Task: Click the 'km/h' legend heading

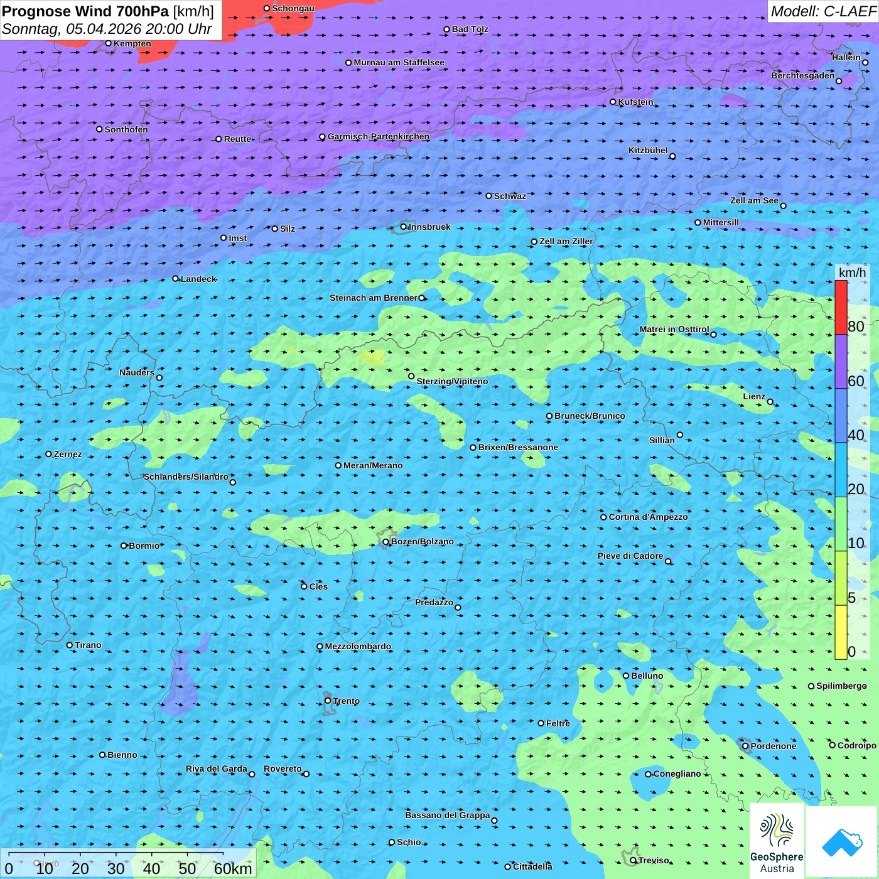Action: tap(852, 272)
